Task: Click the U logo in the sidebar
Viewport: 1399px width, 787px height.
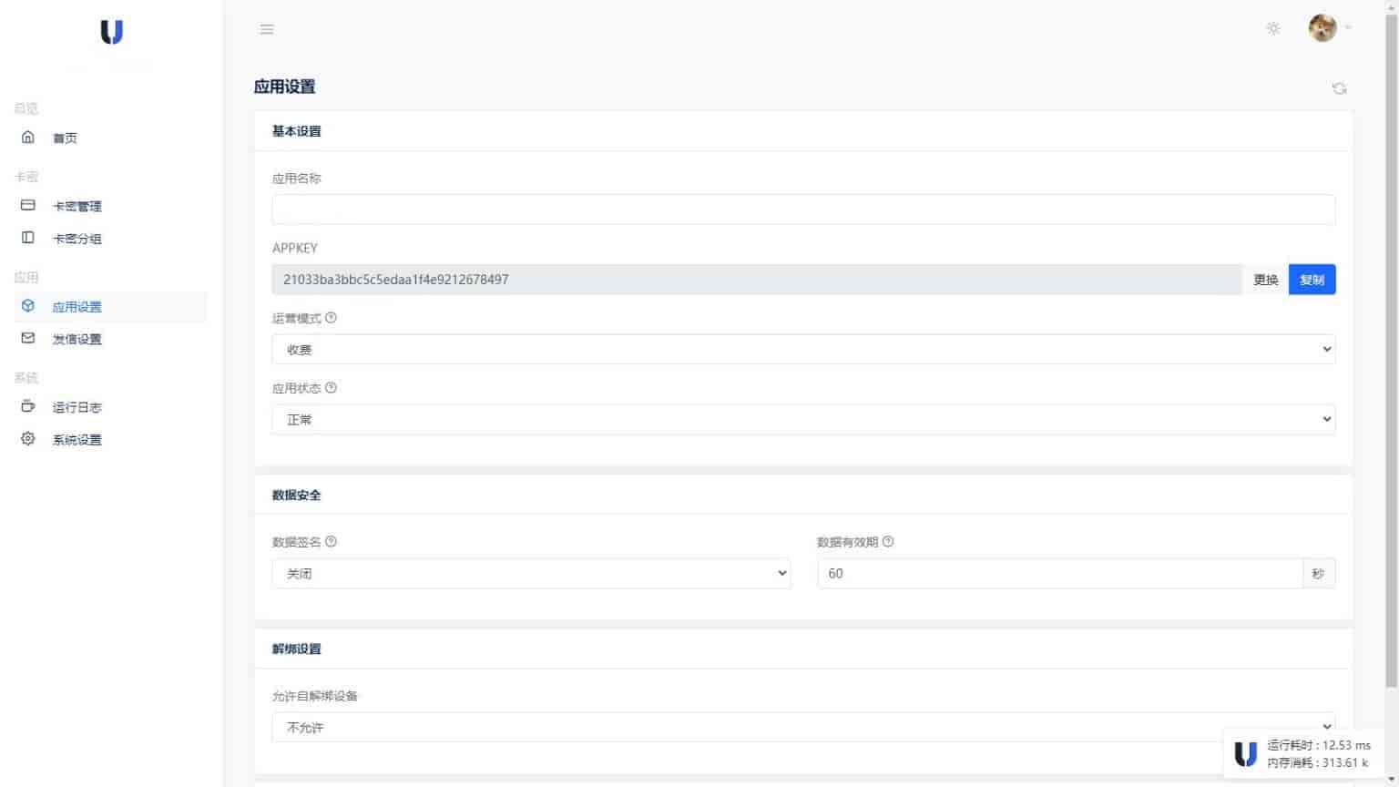Action: pos(111,33)
